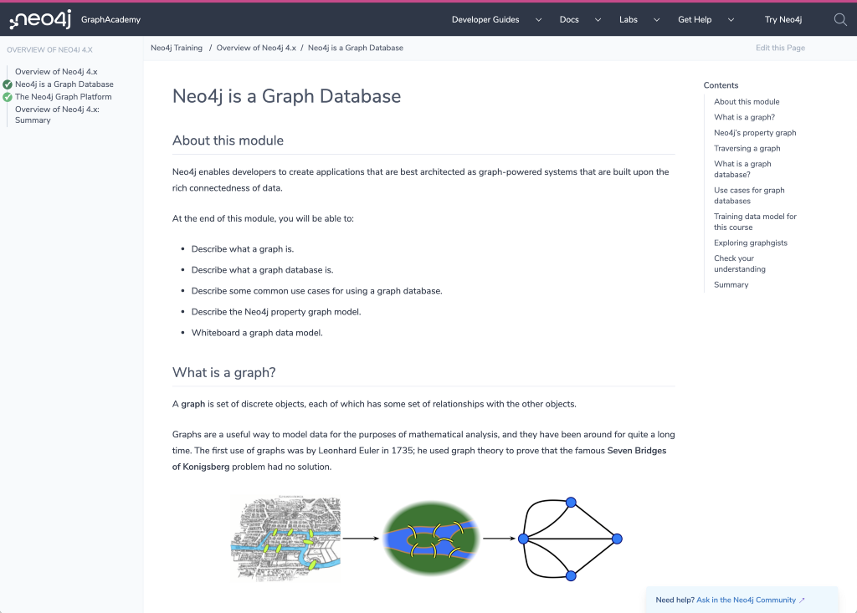857x613 pixels.
Task: Click the bullet 'Describe the Neo4j property graph model.'
Action: click(276, 312)
